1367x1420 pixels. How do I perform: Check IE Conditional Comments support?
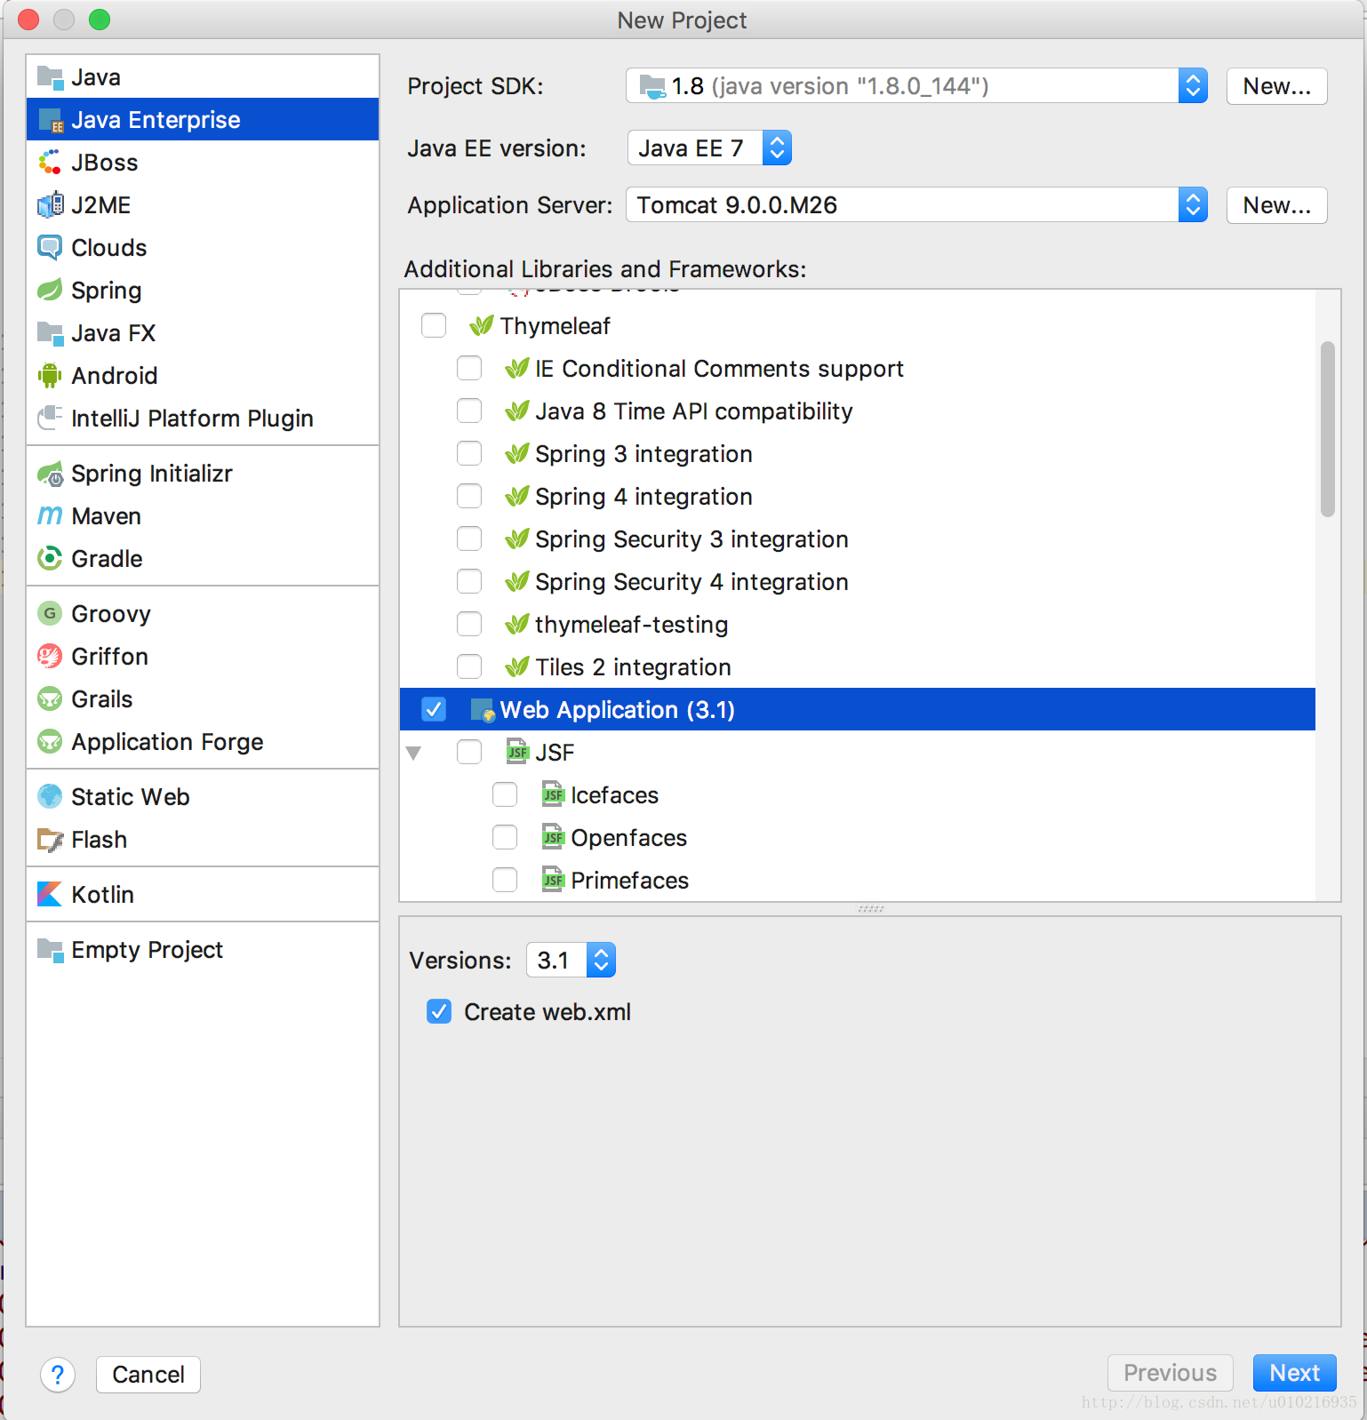click(469, 369)
